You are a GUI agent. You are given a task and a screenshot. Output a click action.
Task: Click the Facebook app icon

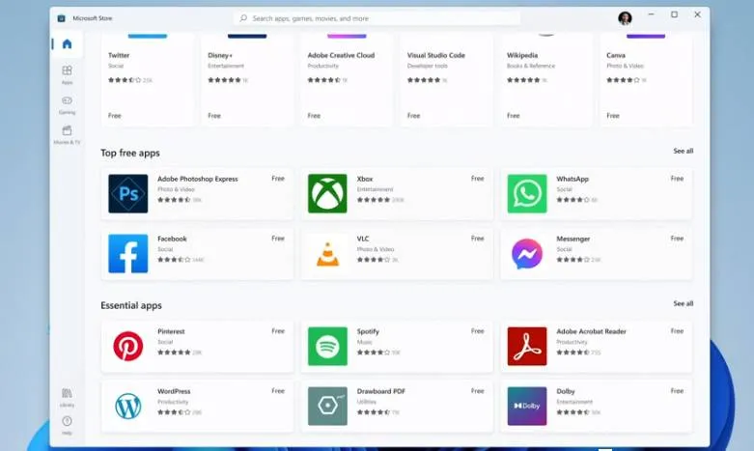[x=127, y=253]
